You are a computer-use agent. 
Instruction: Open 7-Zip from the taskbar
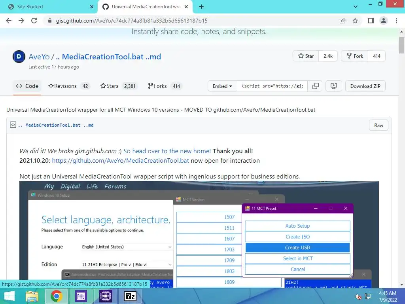click(x=130, y=296)
